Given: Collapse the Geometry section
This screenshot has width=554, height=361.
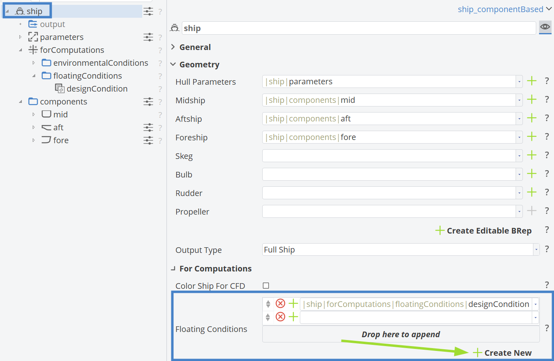Looking at the screenshot, I should (x=173, y=65).
